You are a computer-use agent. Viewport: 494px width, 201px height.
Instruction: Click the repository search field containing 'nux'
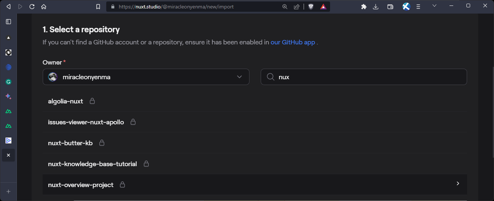pos(364,77)
